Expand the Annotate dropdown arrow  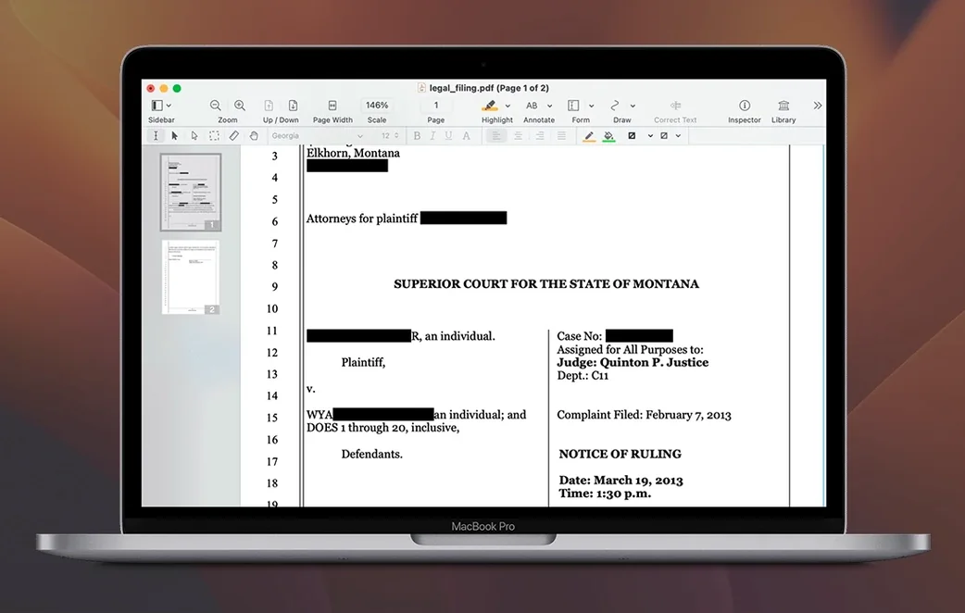click(549, 106)
